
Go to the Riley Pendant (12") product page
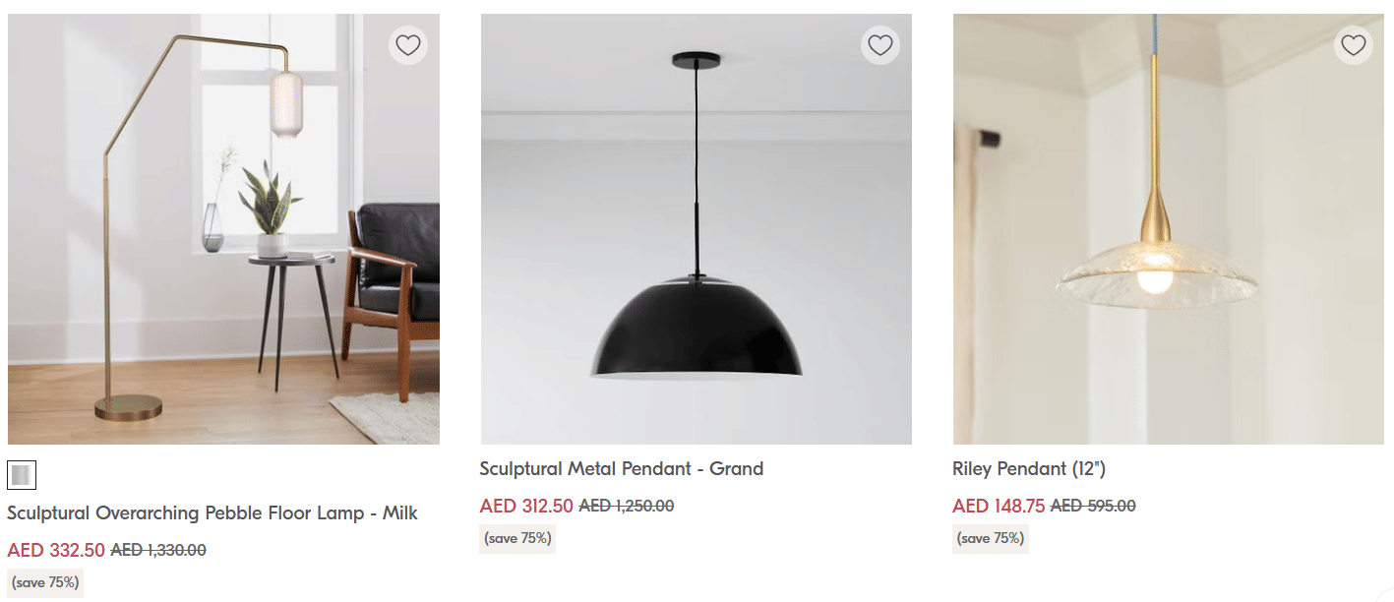coord(1029,468)
